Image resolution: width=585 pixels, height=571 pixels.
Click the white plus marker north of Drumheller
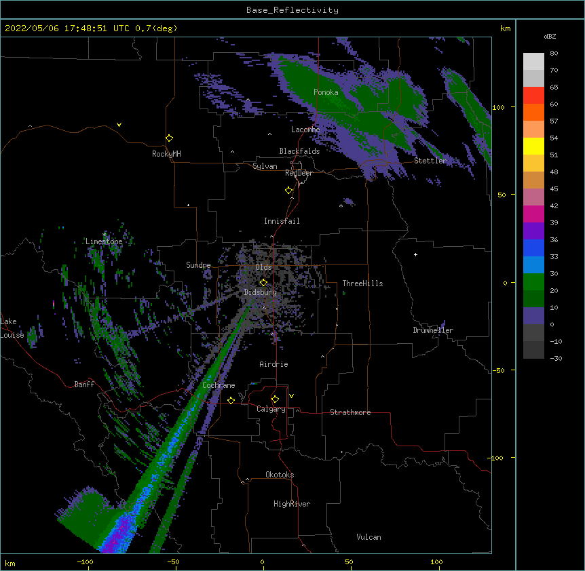point(415,254)
